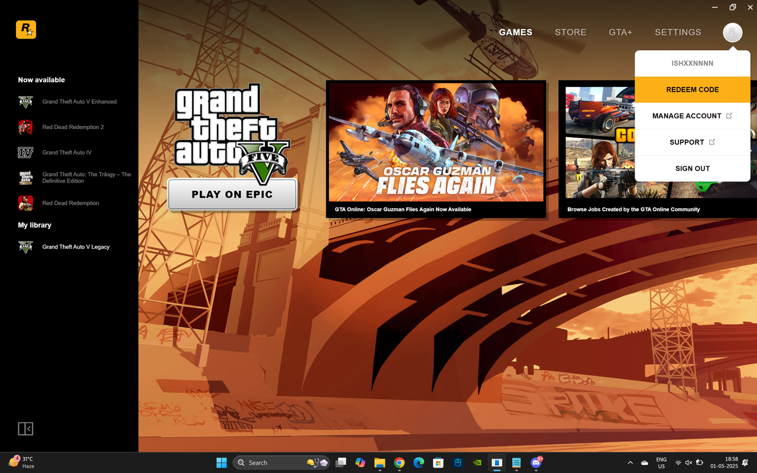The image size is (757, 473).
Task: Click the muted volume tray icon
Action: [x=689, y=463]
